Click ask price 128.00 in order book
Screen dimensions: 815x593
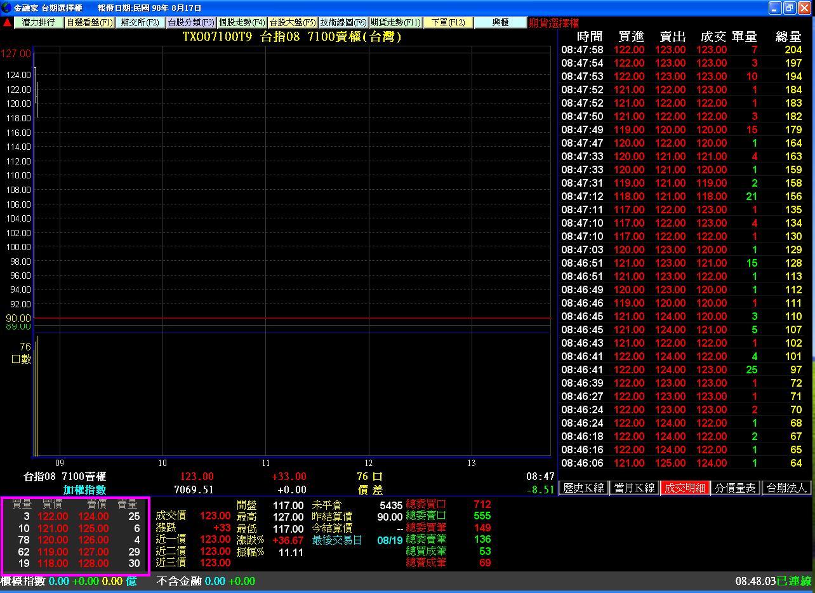(x=93, y=563)
